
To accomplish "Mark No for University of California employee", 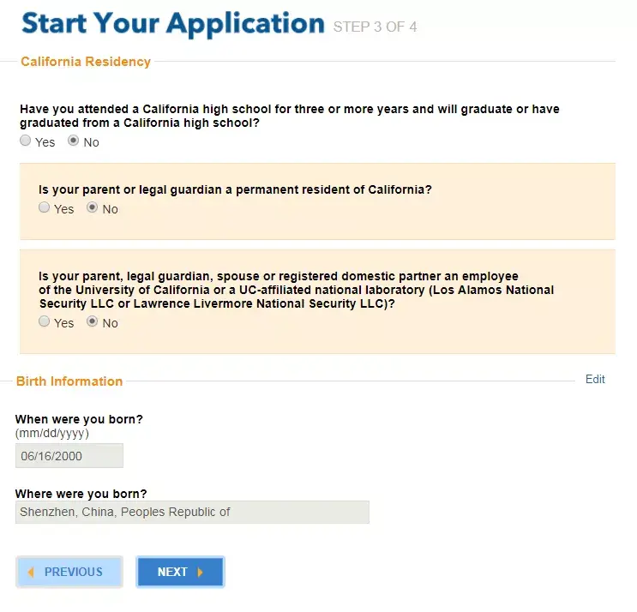I will [x=93, y=322].
